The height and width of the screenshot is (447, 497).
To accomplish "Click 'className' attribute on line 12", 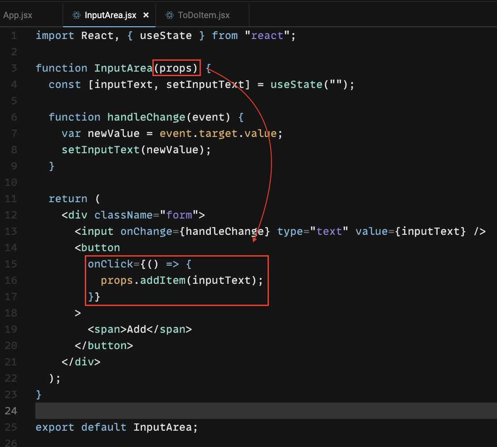I will point(123,215).
